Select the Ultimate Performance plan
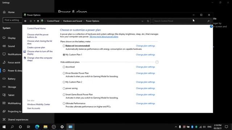 pos(64,104)
